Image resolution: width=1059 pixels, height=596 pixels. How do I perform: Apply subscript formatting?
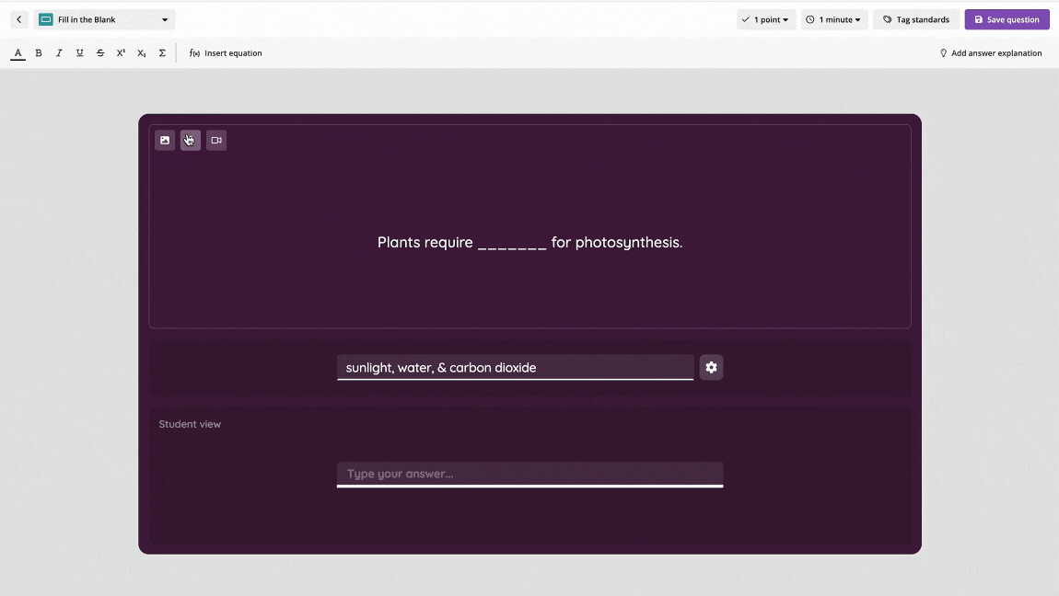pos(142,53)
